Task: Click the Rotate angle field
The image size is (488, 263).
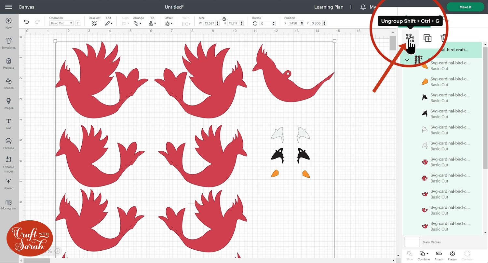Action: pos(265,23)
